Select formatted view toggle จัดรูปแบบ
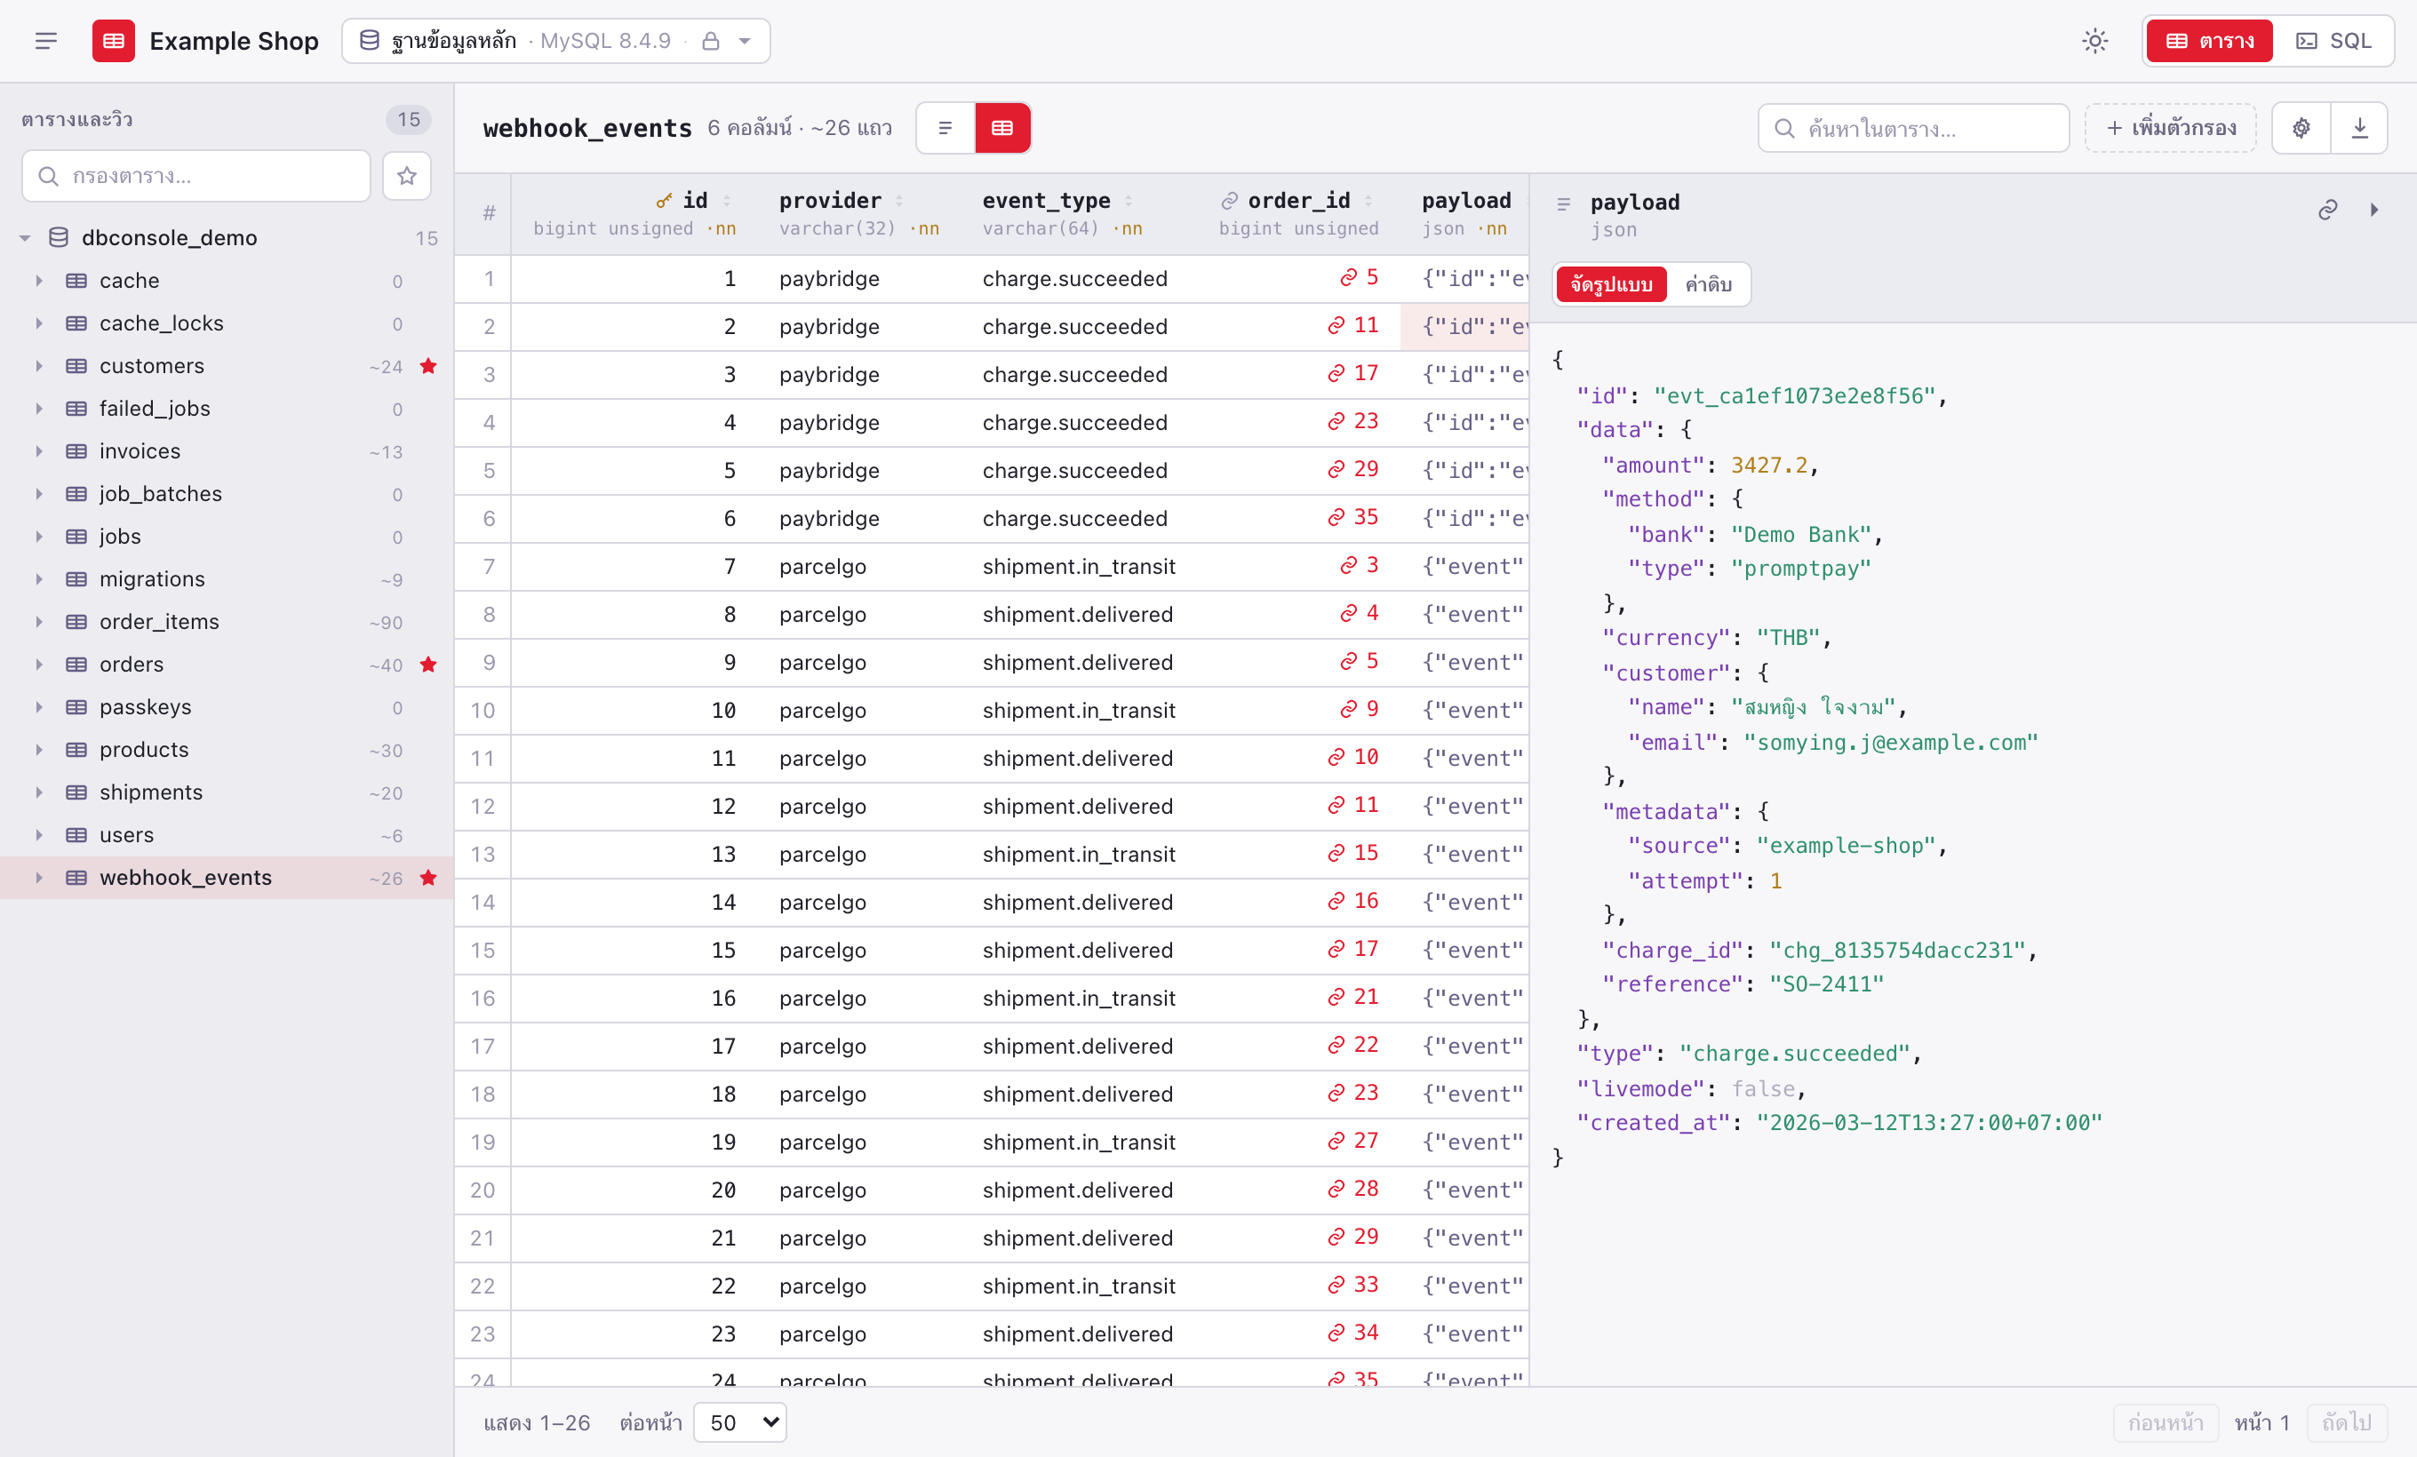The width and height of the screenshot is (2417, 1457). coord(1611,284)
